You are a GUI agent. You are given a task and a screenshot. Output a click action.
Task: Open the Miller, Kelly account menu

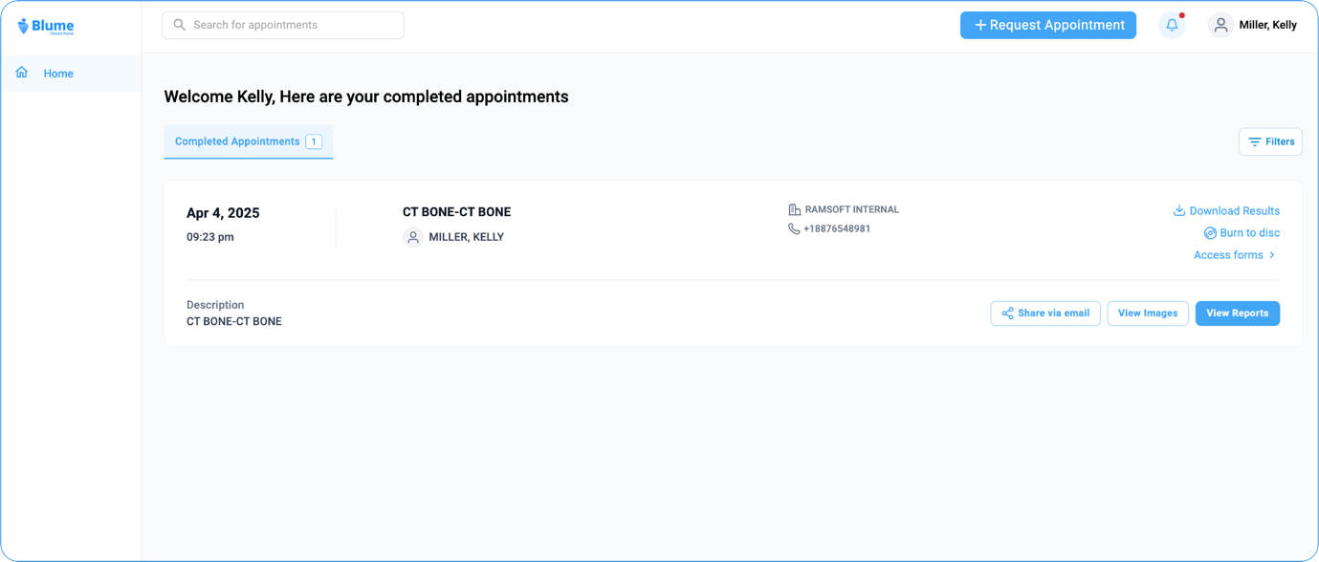(1267, 26)
